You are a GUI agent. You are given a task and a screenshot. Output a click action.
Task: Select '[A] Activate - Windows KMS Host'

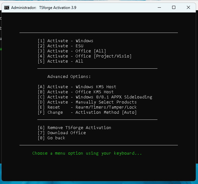pyautogui.click(x=77, y=87)
